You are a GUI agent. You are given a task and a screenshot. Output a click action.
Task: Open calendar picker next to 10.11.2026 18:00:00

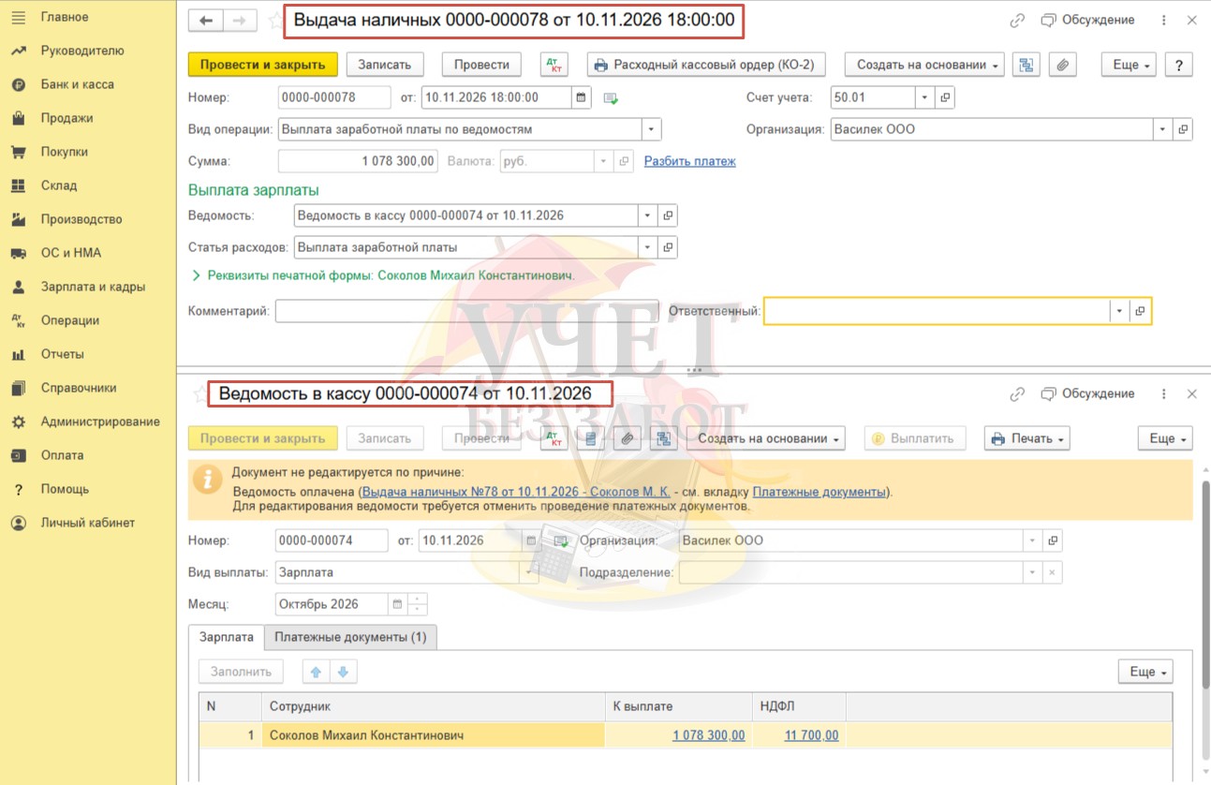(582, 97)
